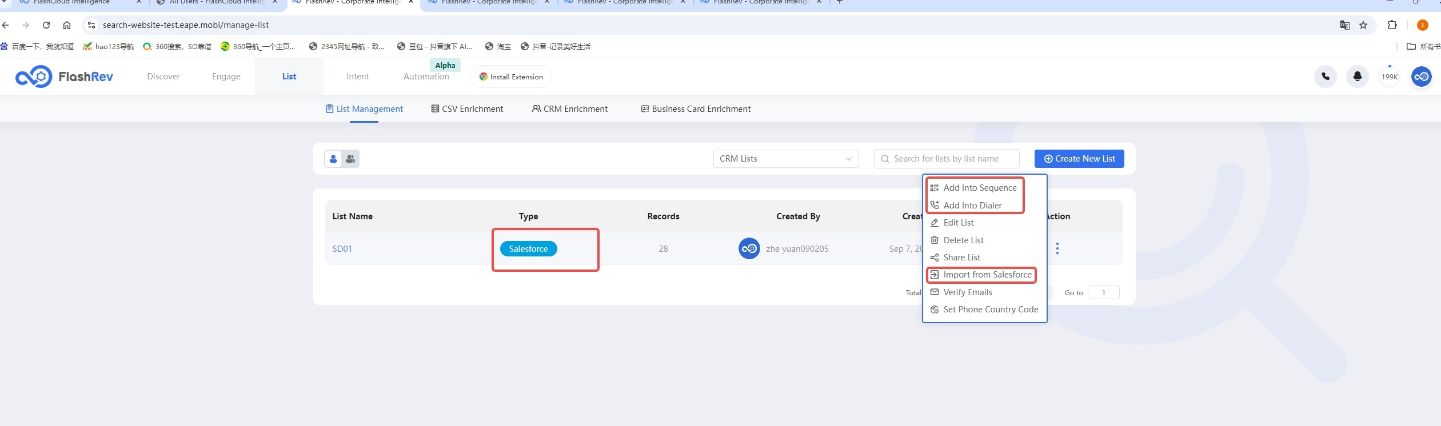
Task: Bookmark this page with star icon
Action: coord(1363,25)
